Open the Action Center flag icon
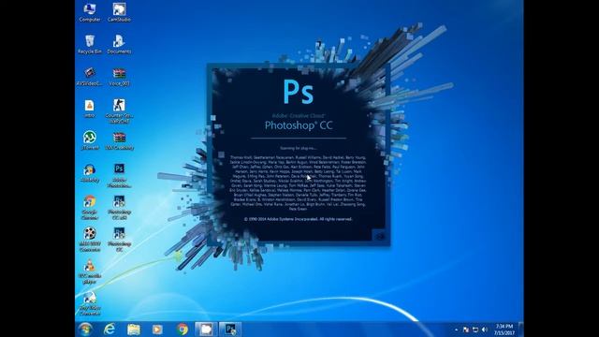This screenshot has height=337, width=599. 466,330
